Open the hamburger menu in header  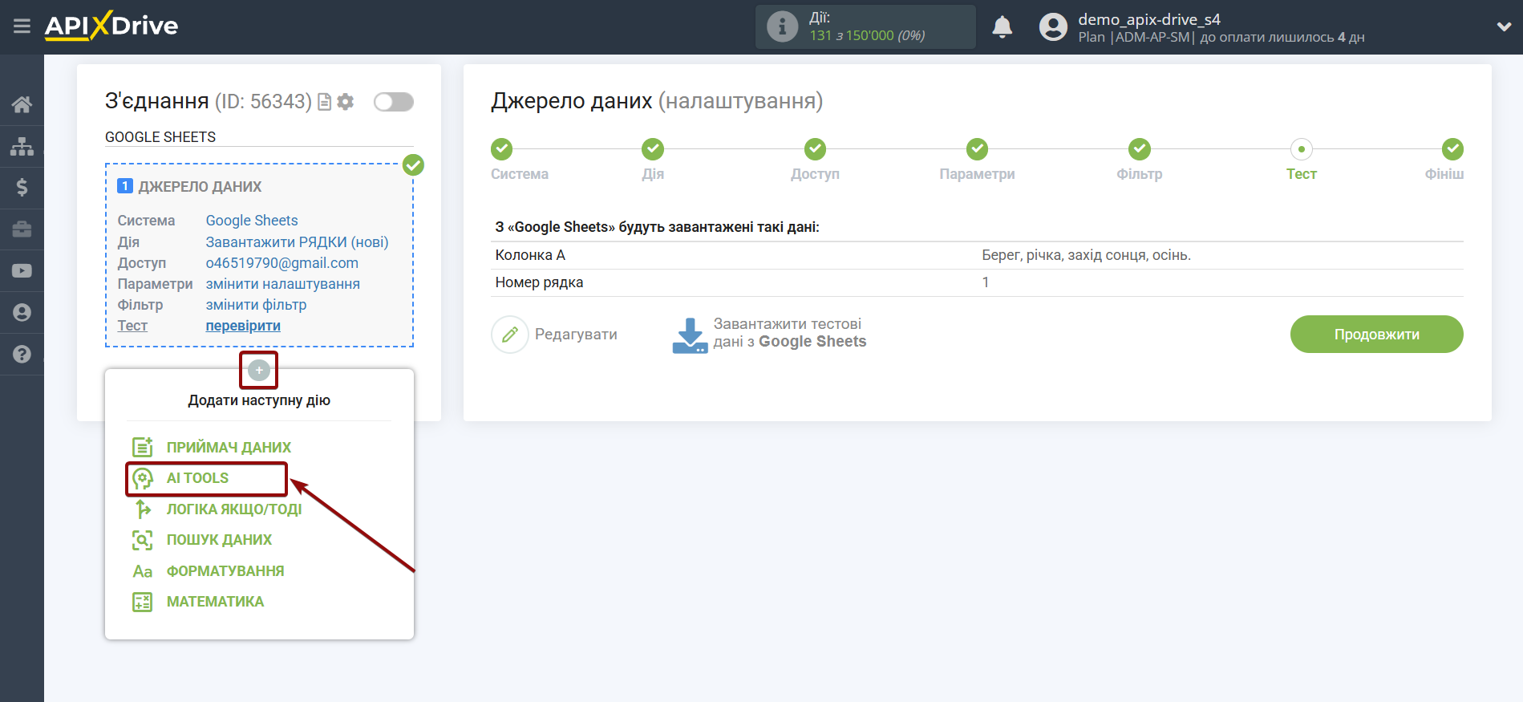22,26
